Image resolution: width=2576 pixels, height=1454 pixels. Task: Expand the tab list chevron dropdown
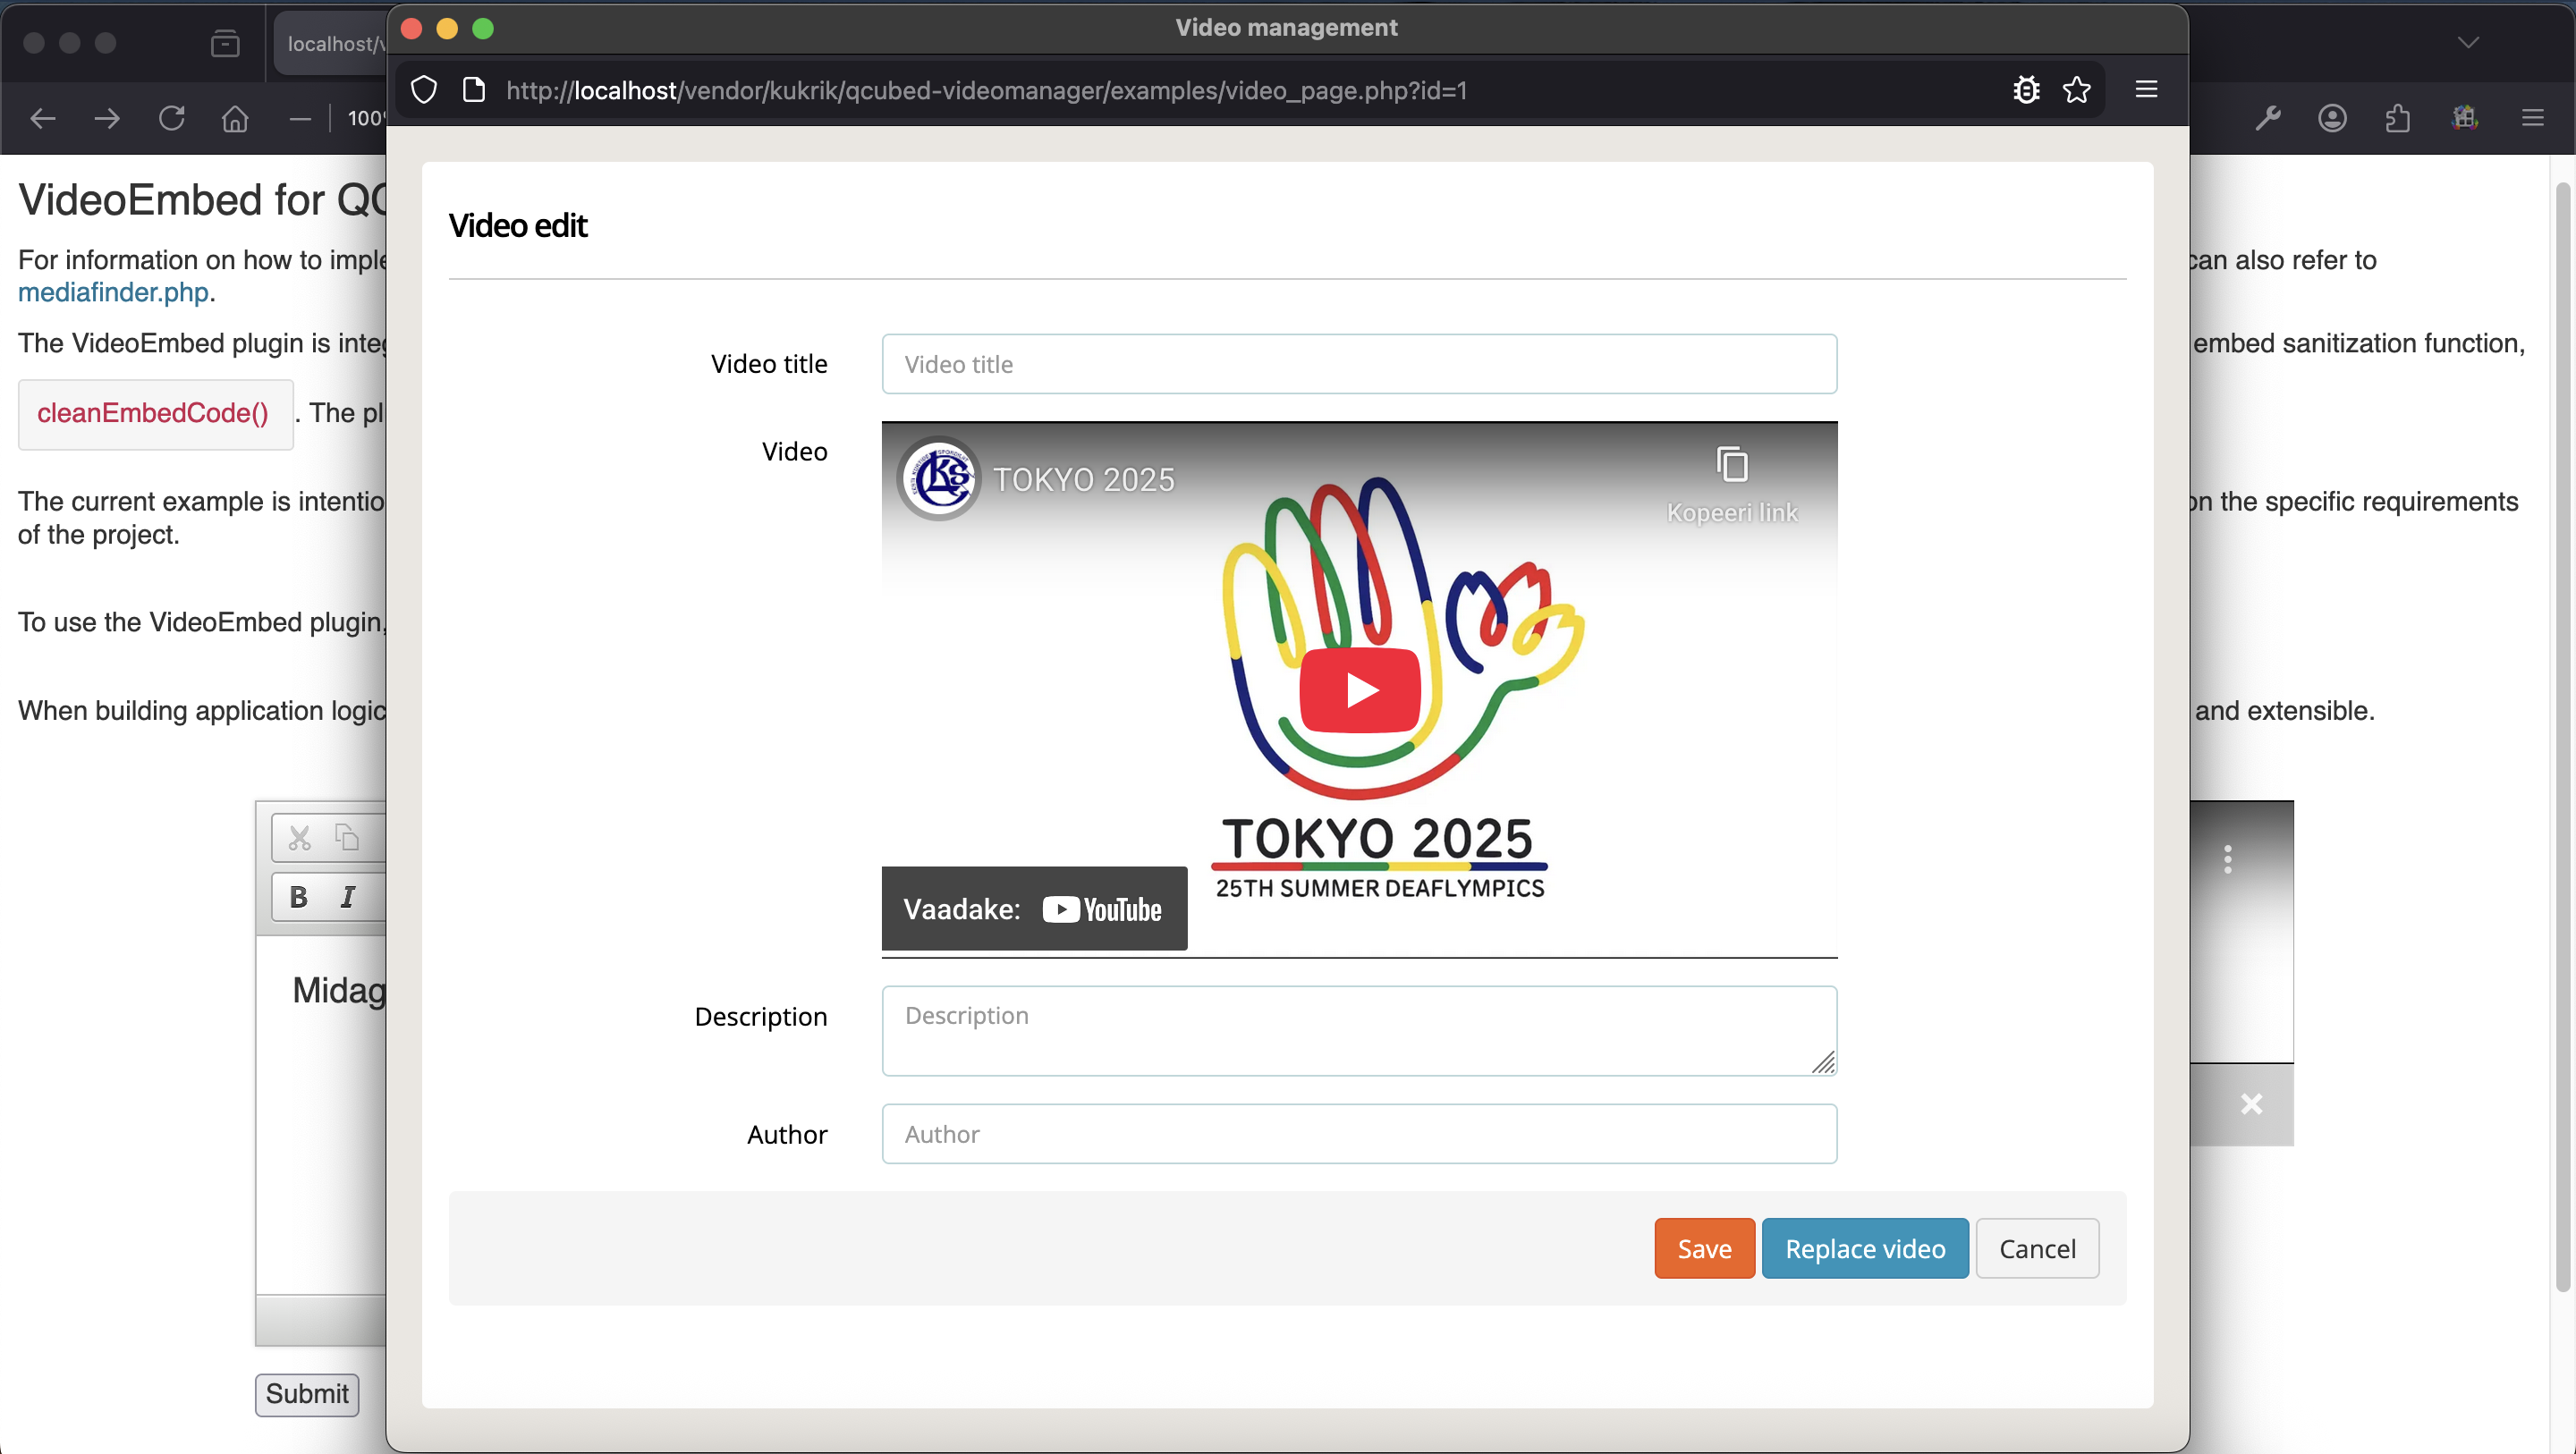pos(2468,42)
